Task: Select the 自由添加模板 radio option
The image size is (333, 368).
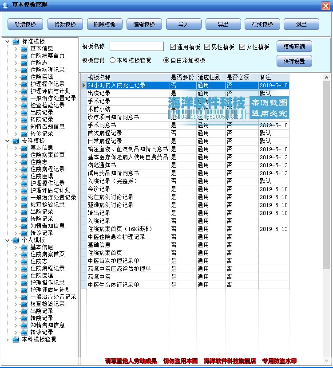Action: [166, 60]
